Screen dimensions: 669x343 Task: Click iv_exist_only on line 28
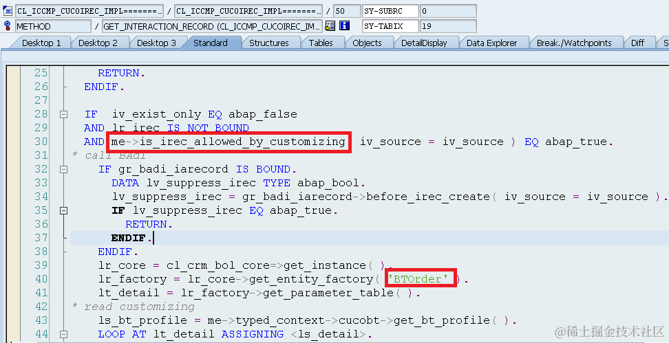click(x=157, y=114)
